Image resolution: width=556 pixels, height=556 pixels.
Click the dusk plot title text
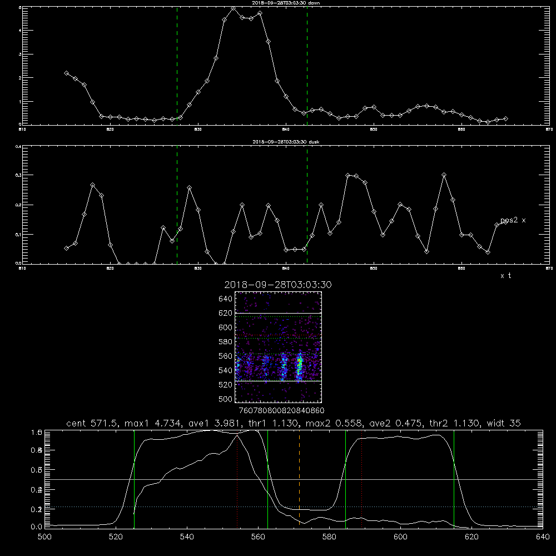[286, 142]
